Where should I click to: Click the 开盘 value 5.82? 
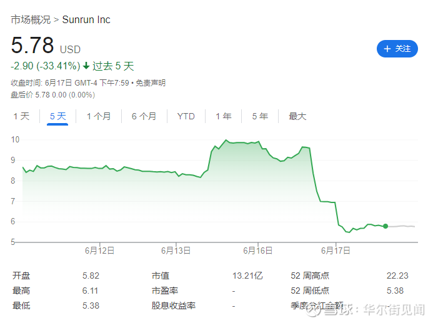click(x=91, y=276)
